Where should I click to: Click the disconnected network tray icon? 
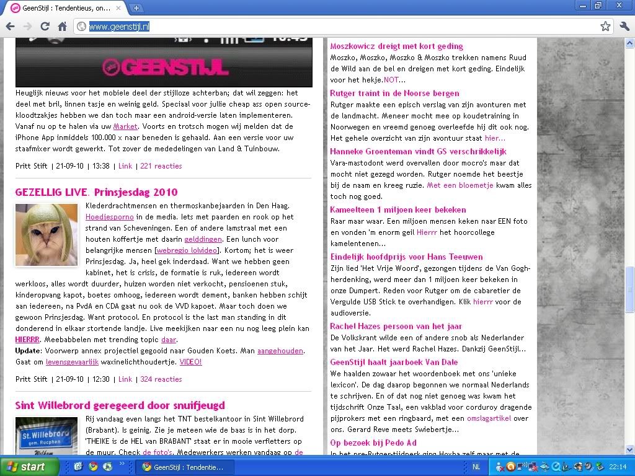tap(534, 467)
